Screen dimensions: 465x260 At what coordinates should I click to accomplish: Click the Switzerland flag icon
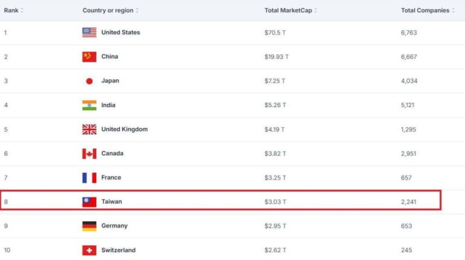pos(89,250)
